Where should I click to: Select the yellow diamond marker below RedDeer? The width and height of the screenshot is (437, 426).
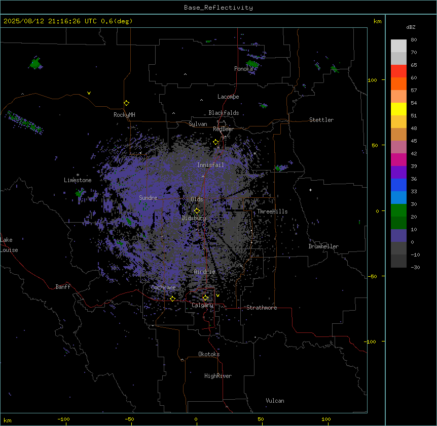point(216,142)
